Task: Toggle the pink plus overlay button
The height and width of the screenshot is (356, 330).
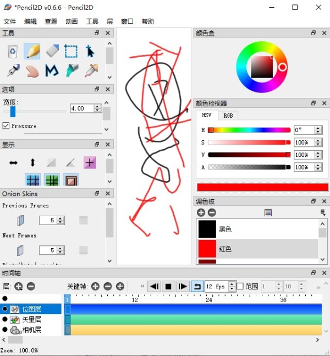Action: pos(90,162)
